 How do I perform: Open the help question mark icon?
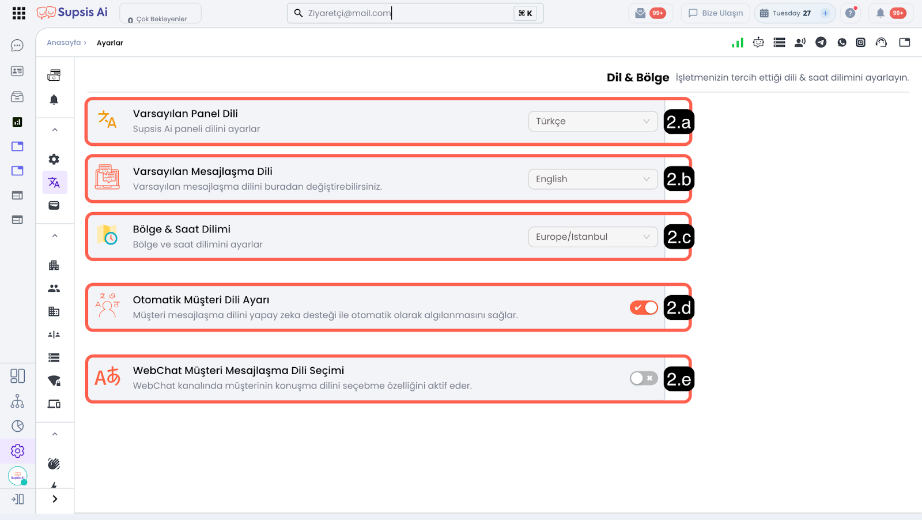(x=850, y=13)
